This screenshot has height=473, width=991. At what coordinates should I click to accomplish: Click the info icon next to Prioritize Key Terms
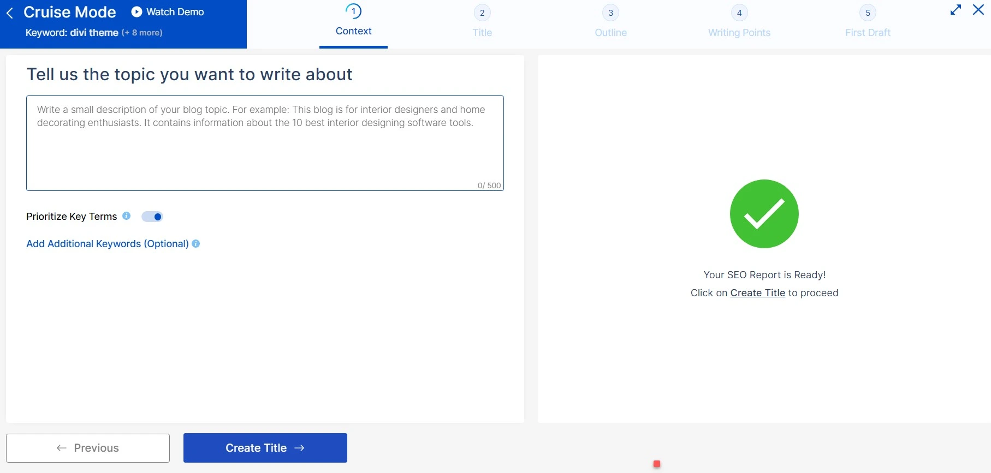tap(126, 216)
